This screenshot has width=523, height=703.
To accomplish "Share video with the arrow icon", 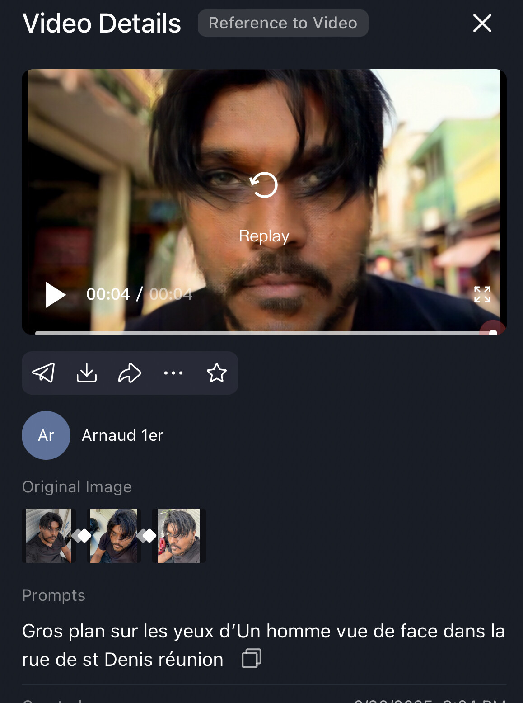I will (130, 373).
